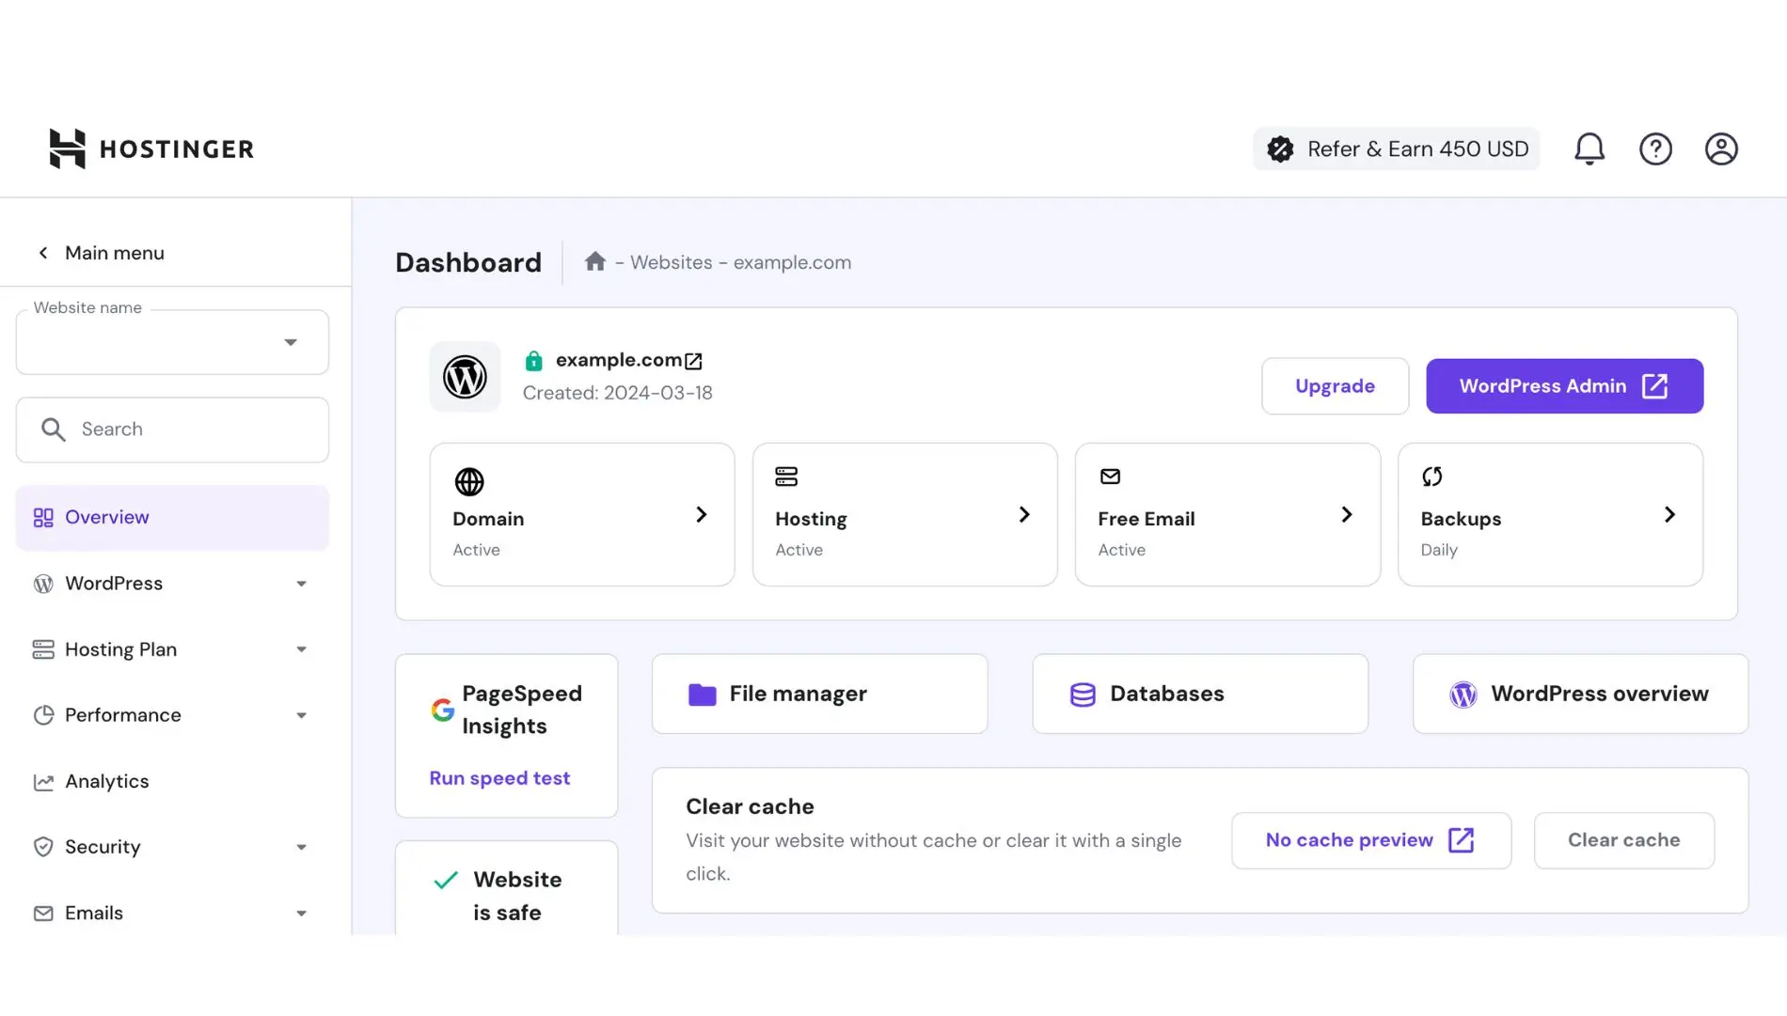Select Overview in the sidebar
The width and height of the screenshot is (1787, 1016).
click(106, 516)
